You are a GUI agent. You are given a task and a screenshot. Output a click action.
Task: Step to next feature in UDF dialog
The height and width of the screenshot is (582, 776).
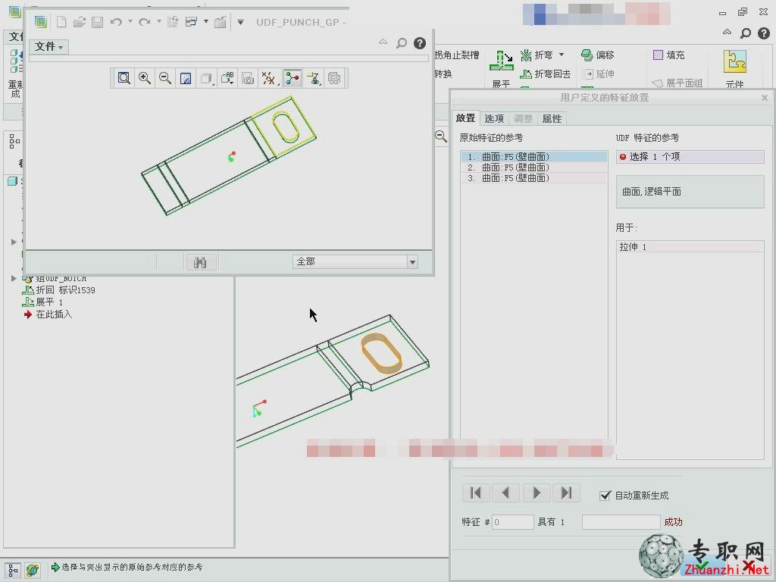537,493
